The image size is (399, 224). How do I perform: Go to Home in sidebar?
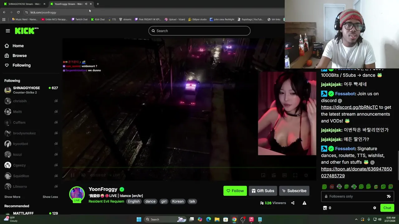[x=18, y=46]
